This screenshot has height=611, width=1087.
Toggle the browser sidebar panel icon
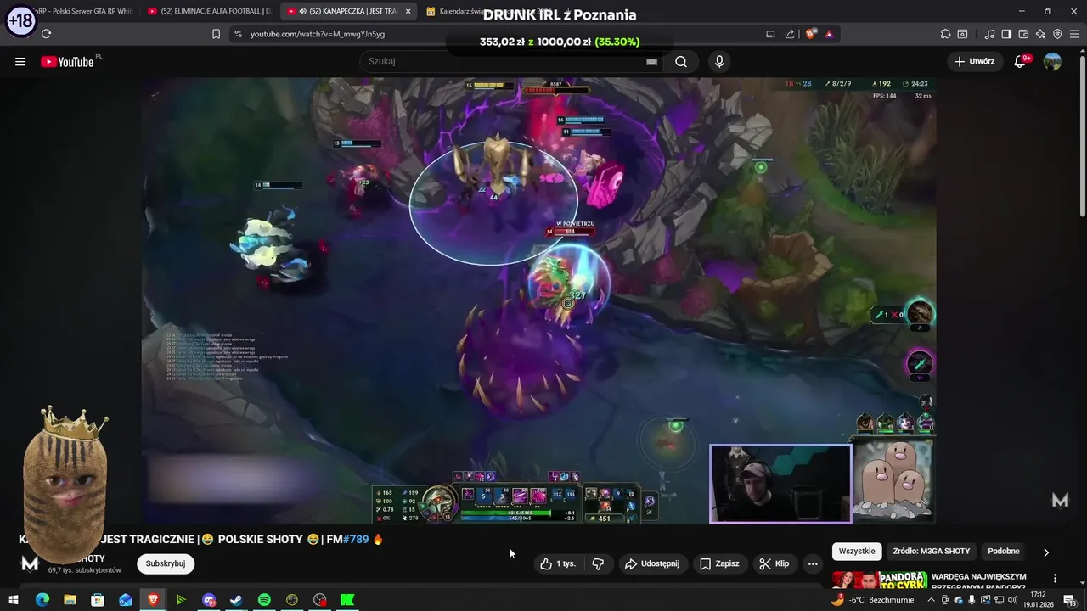pos(1006,34)
